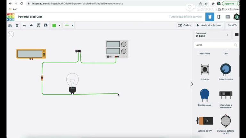Go forward in the browser
Image resolution: width=246 pixels, height=138 pixels.
tap(16, 4)
